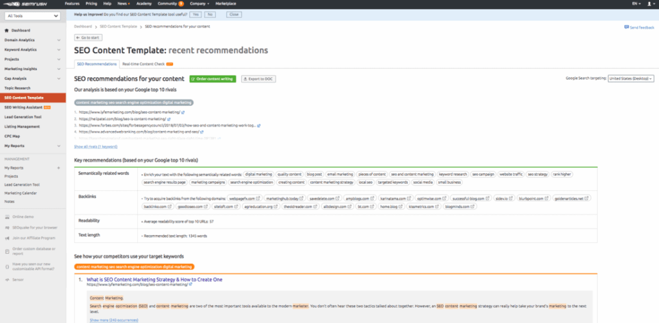Click the orange target keywords tag
The width and height of the screenshot is (659, 323).
tap(134, 266)
